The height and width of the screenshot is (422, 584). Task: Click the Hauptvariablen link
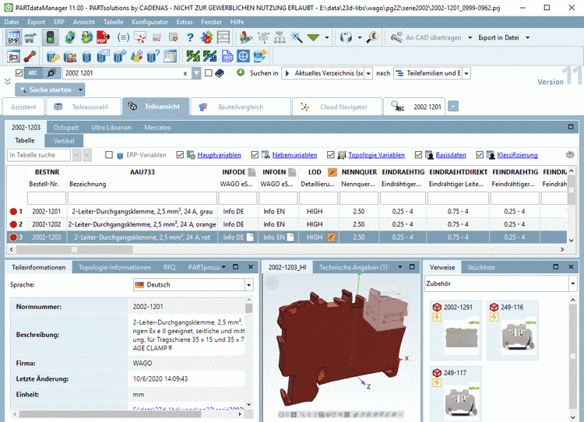219,155
